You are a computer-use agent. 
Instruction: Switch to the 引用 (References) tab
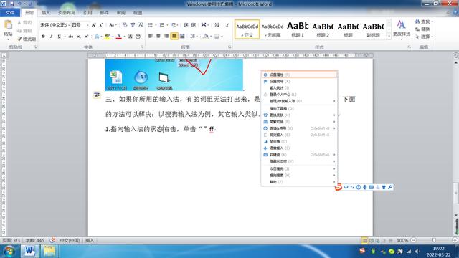[x=87, y=13]
